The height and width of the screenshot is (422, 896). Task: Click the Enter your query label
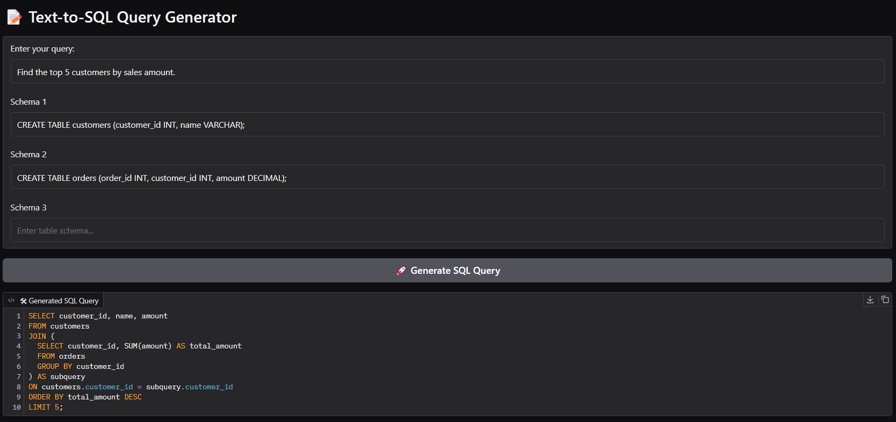[42, 48]
